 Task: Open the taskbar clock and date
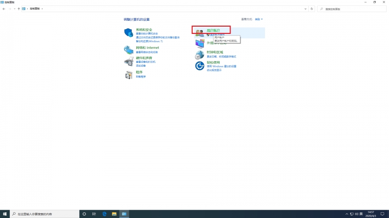tap(371, 214)
